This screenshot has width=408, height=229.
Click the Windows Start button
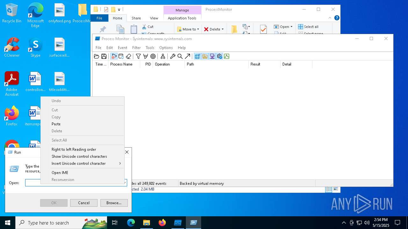tap(8, 223)
